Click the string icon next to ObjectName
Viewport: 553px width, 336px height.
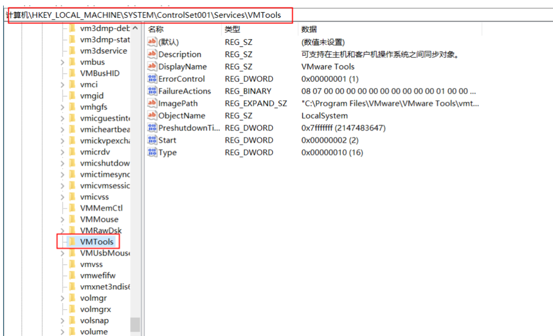(x=152, y=115)
